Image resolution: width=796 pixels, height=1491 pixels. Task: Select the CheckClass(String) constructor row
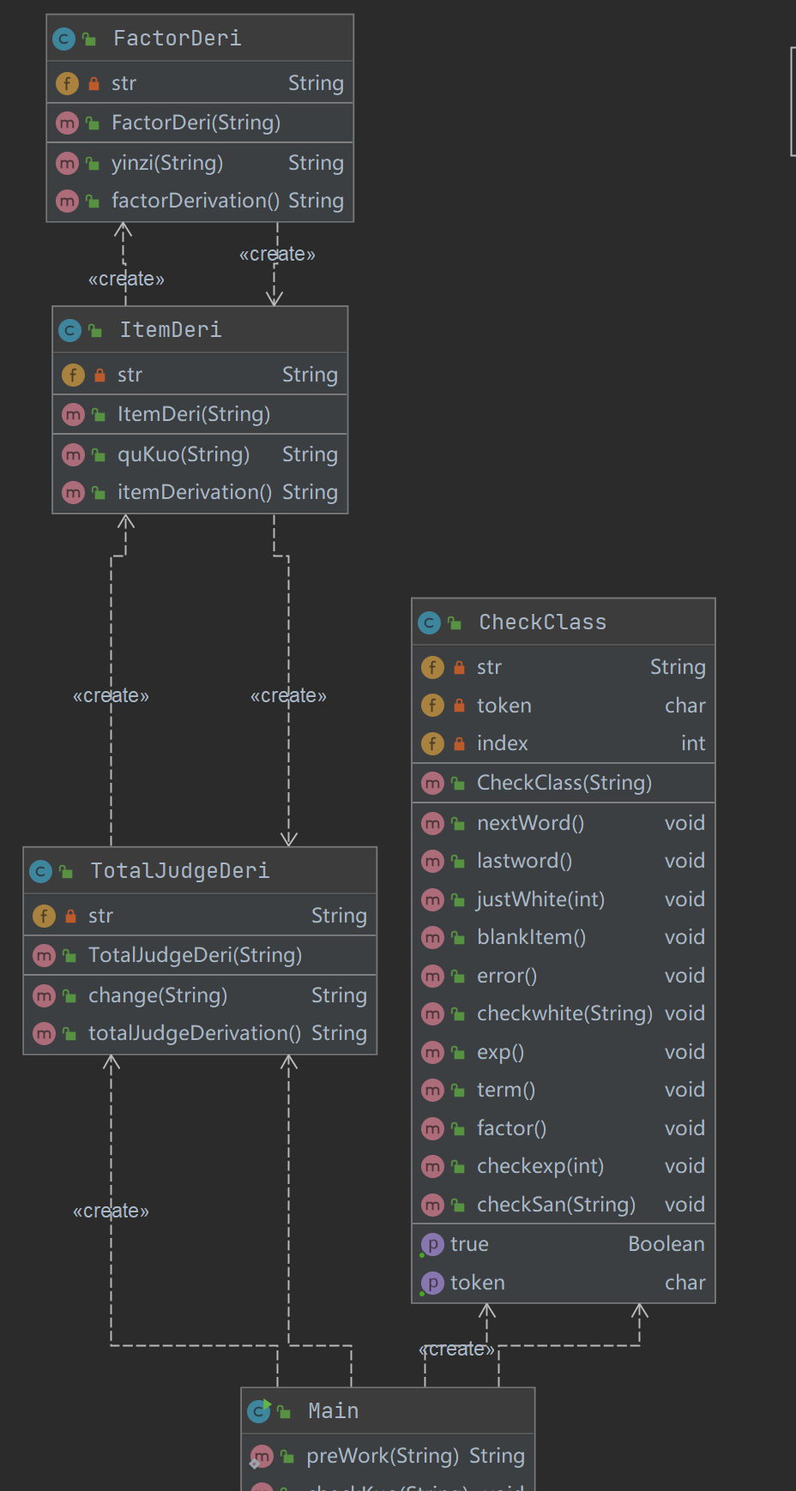(564, 783)
